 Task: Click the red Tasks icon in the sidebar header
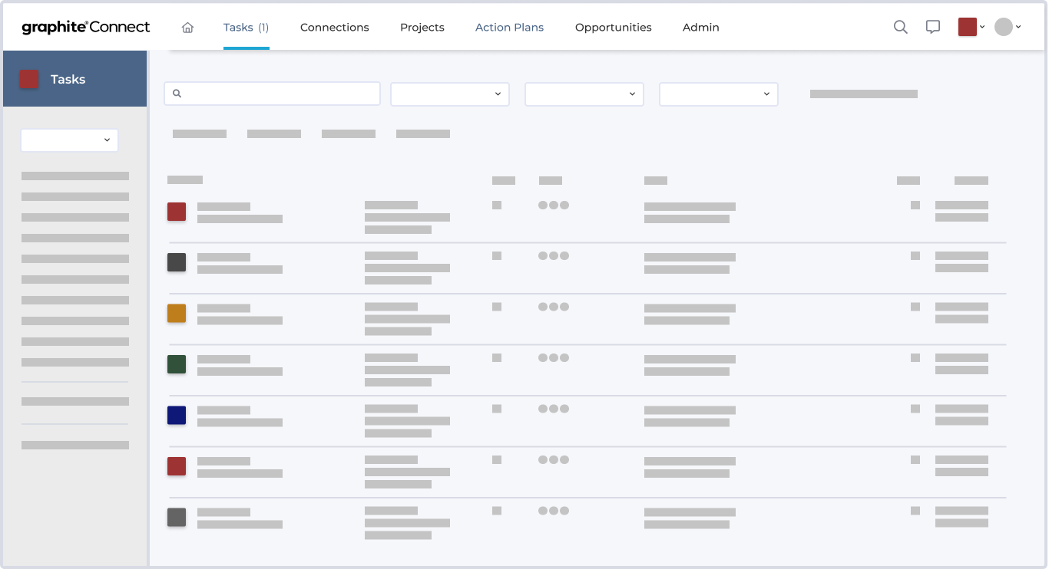tap(29, 78)
